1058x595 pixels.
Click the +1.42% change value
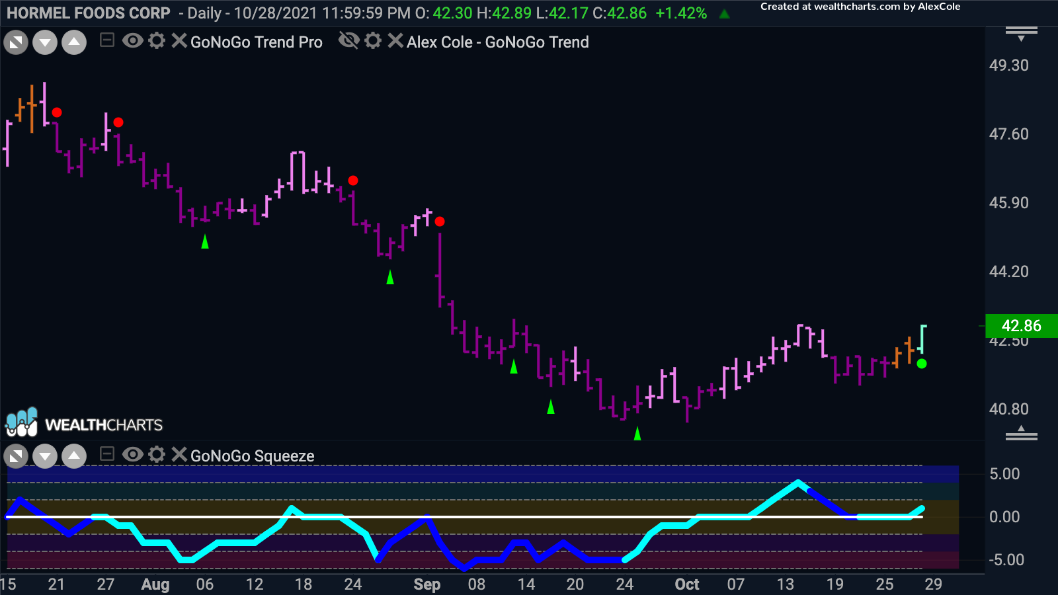coord(681,13)
